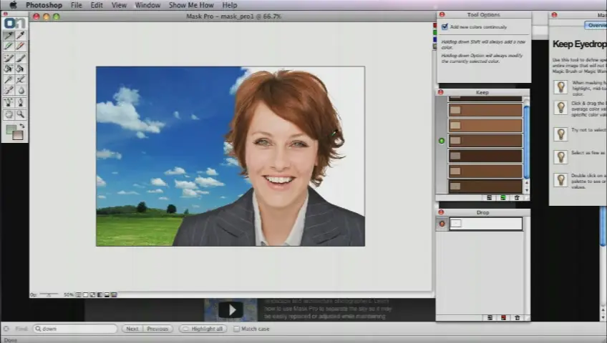
Task: Click the woman's portrait image in Mask Pro
Action: [230, 156]
